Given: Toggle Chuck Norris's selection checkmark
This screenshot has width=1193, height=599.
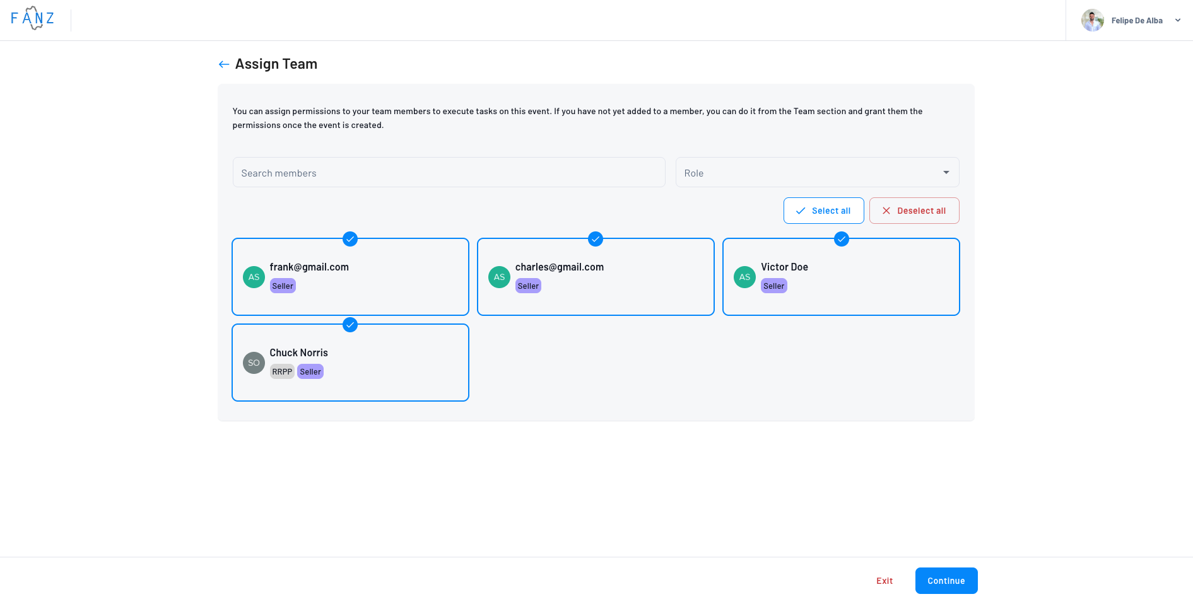Looking at the screenshot, I should point(350,325).
